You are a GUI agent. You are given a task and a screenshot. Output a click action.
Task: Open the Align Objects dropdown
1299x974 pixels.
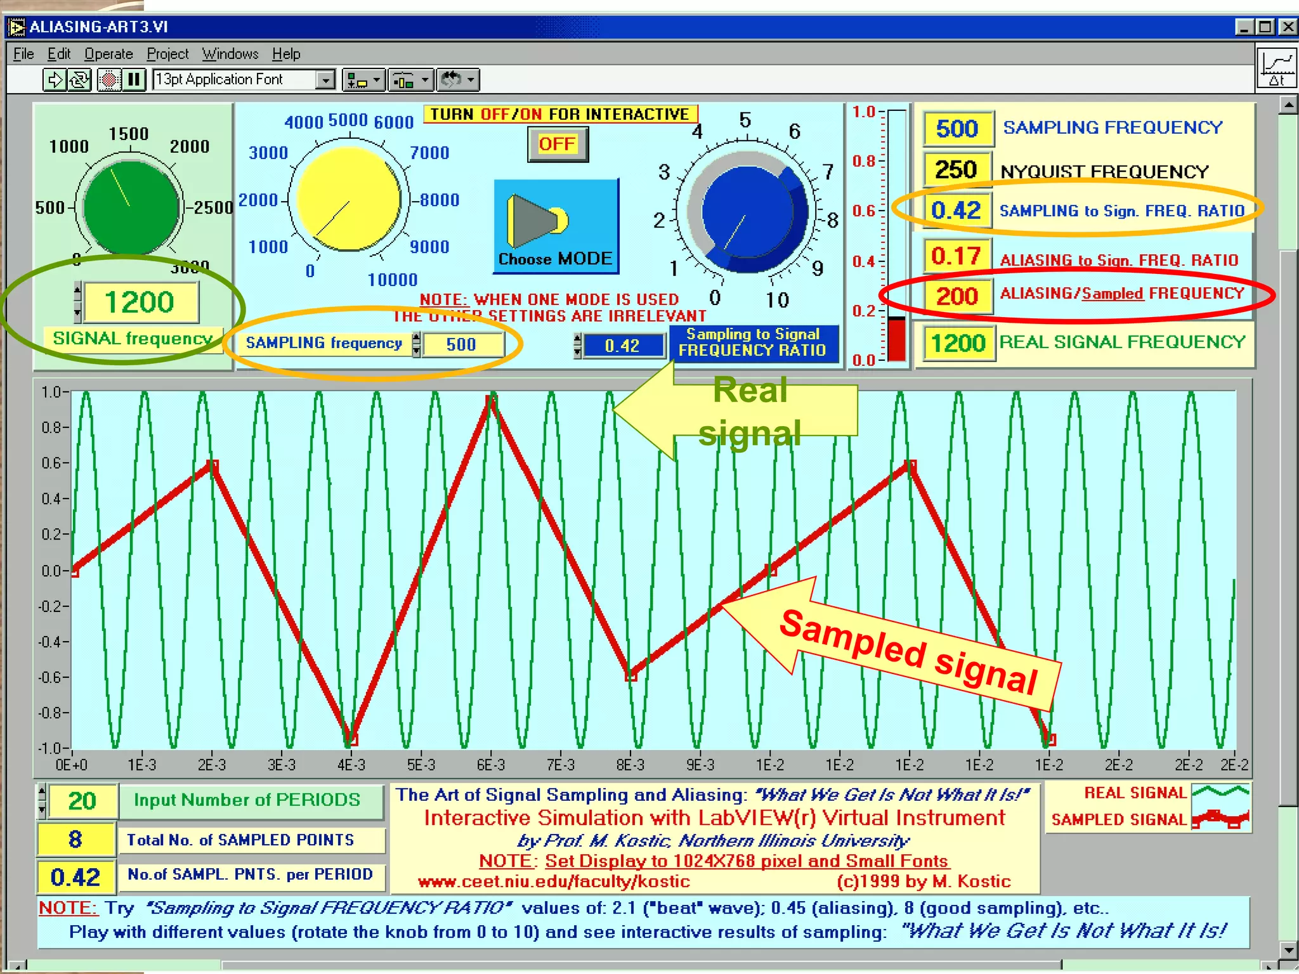coord(363,80)
